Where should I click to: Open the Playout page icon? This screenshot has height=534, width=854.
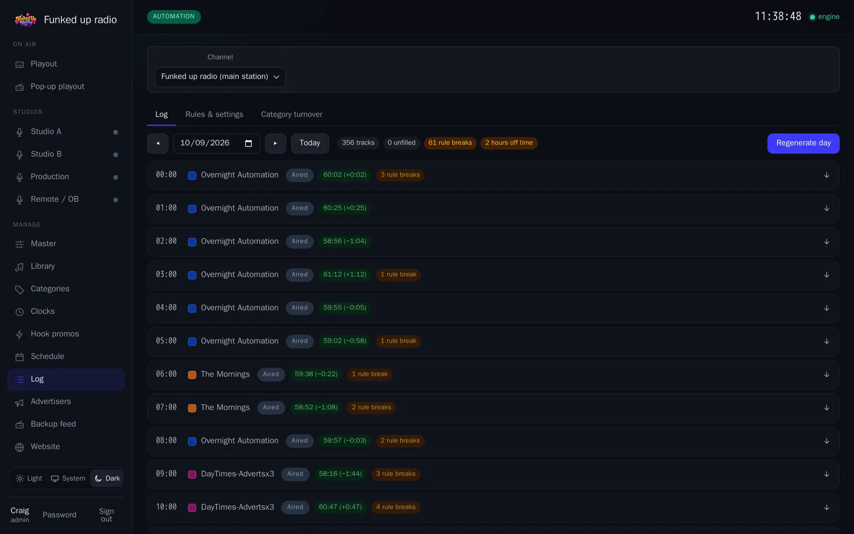tap(20, 64)
